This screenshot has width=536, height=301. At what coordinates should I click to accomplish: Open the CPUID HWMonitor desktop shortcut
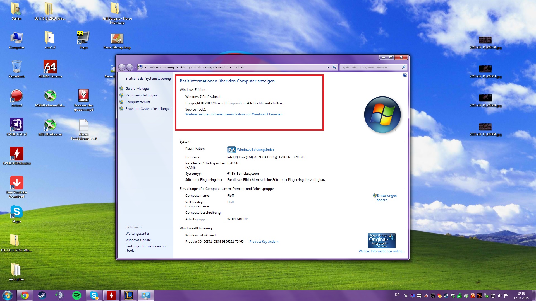pos(17,154)
